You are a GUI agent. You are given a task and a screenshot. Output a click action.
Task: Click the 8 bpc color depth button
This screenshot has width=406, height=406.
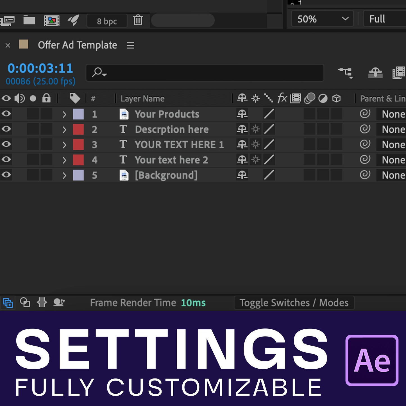[x=107, y=21]
